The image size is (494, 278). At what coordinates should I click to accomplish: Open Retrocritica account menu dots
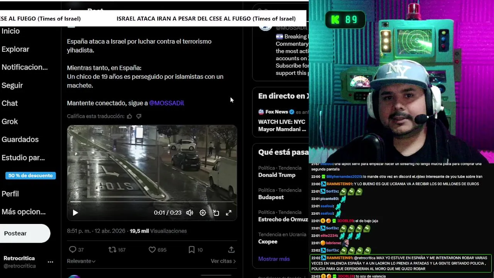[50, 262]
